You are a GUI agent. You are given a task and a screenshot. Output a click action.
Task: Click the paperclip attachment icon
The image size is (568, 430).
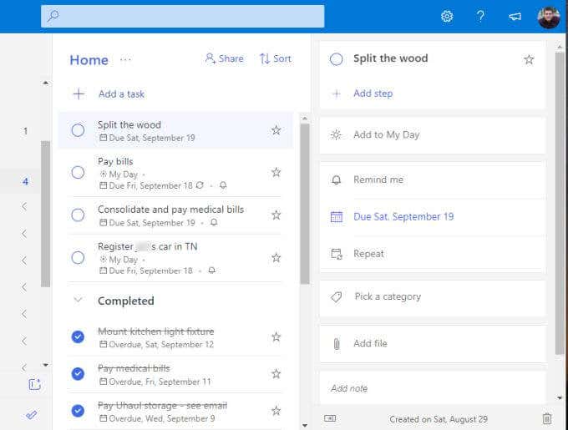tap(337, 344)
